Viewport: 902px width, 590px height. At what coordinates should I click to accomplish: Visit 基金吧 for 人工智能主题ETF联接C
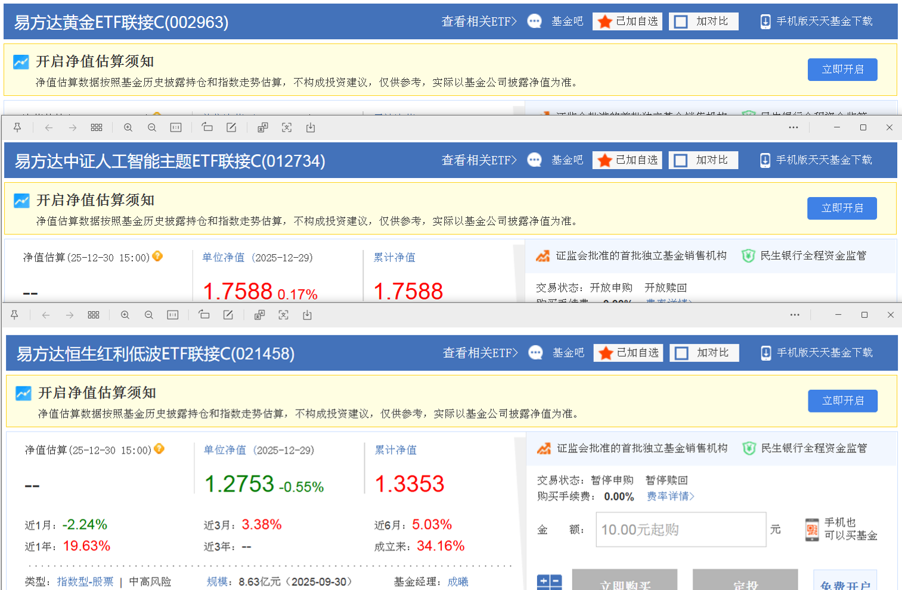click(567, 160)
